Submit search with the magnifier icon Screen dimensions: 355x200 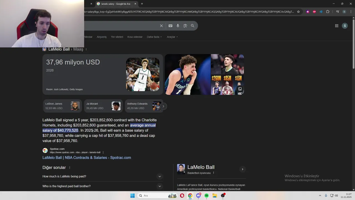[x=192, y=26]
